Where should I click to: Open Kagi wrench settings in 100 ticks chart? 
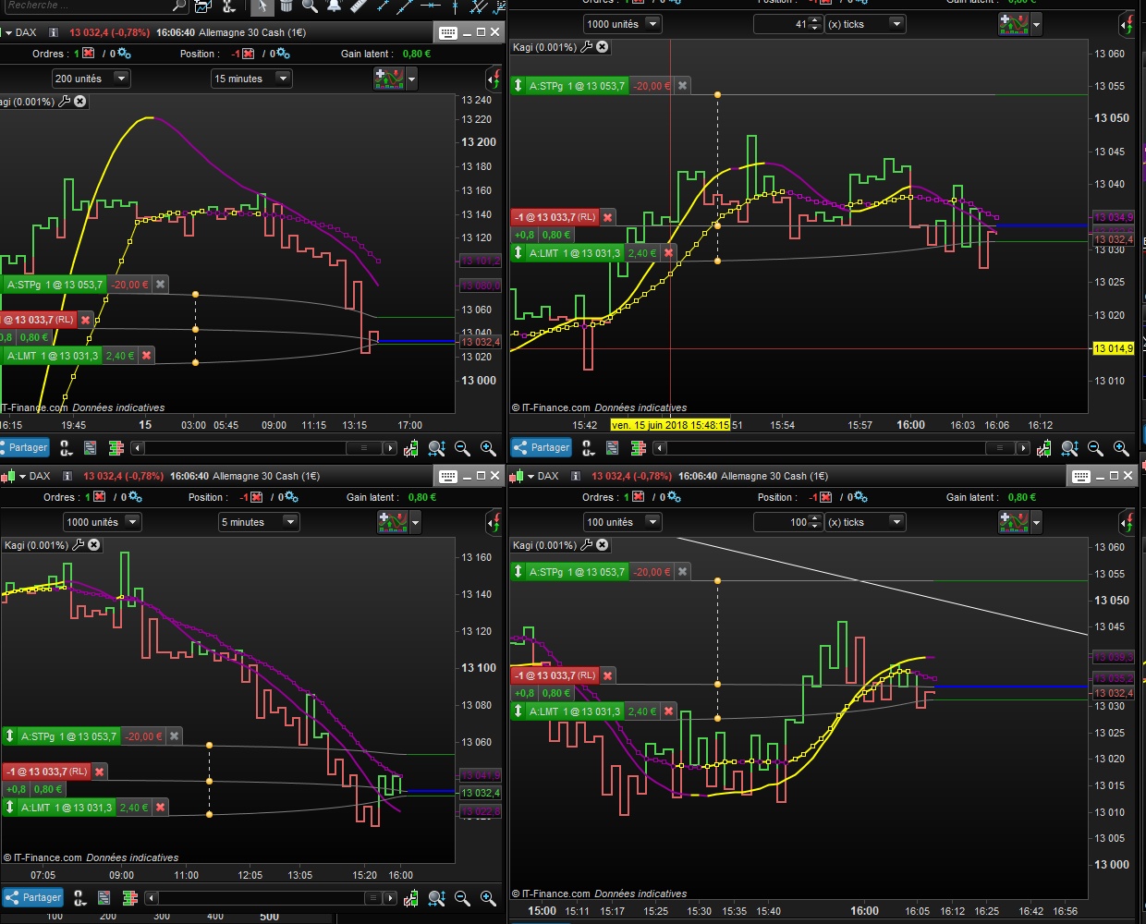[586, 545]
